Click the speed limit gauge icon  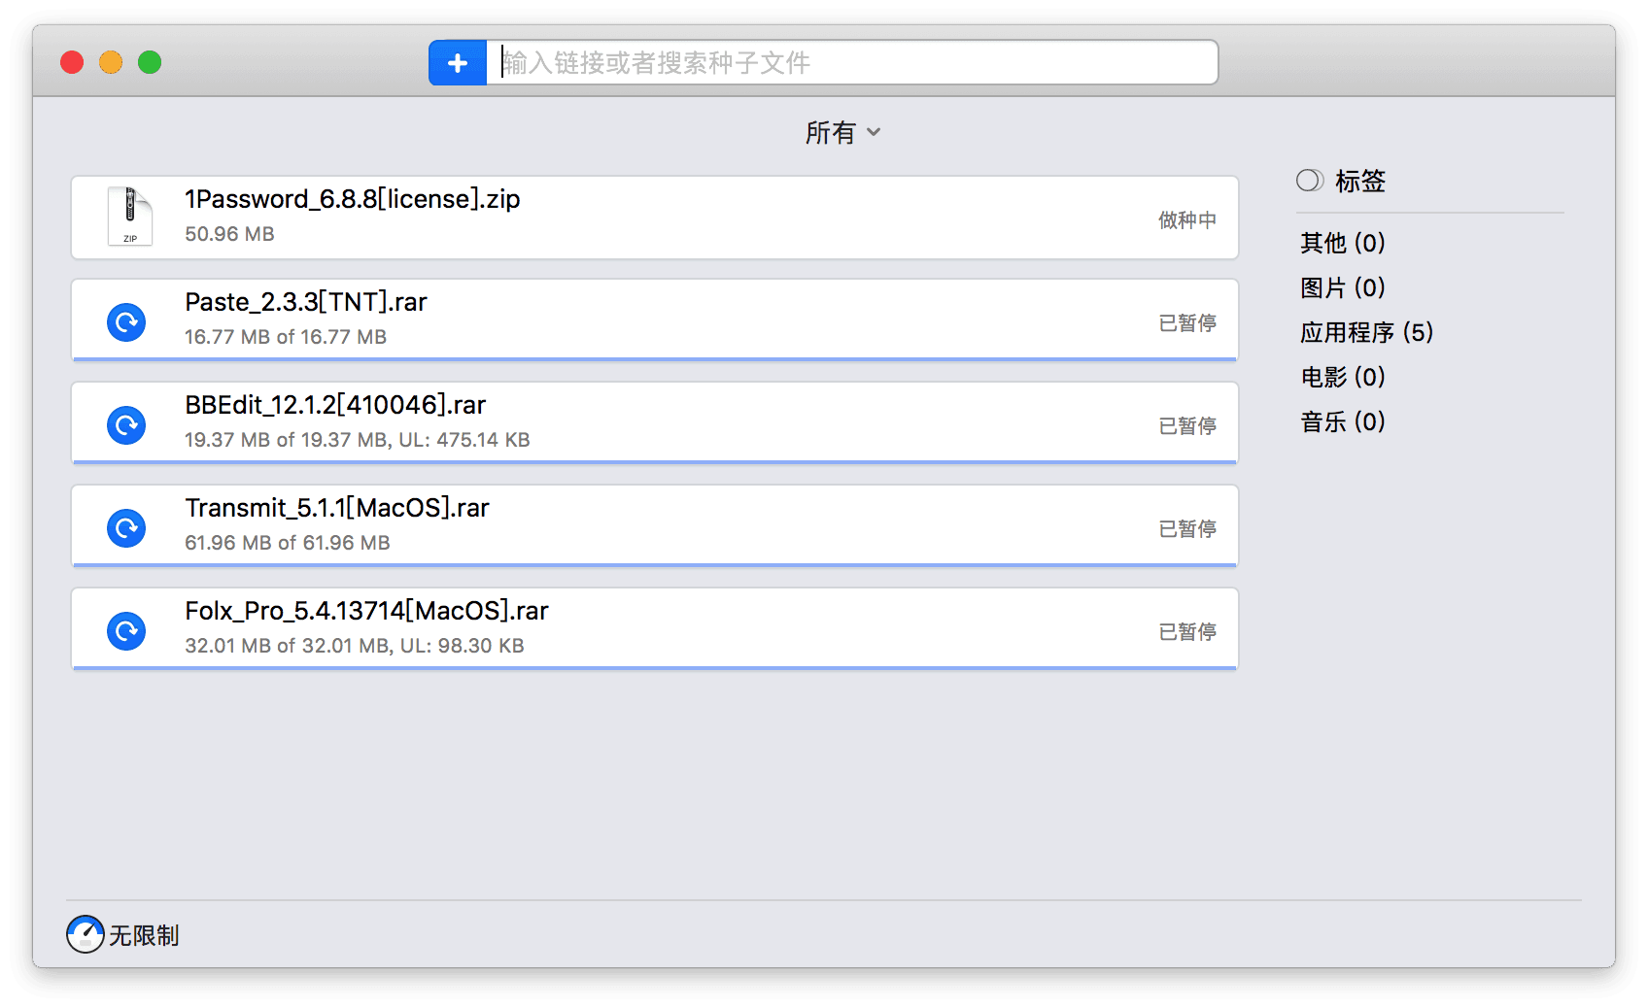tap(86, 934)
